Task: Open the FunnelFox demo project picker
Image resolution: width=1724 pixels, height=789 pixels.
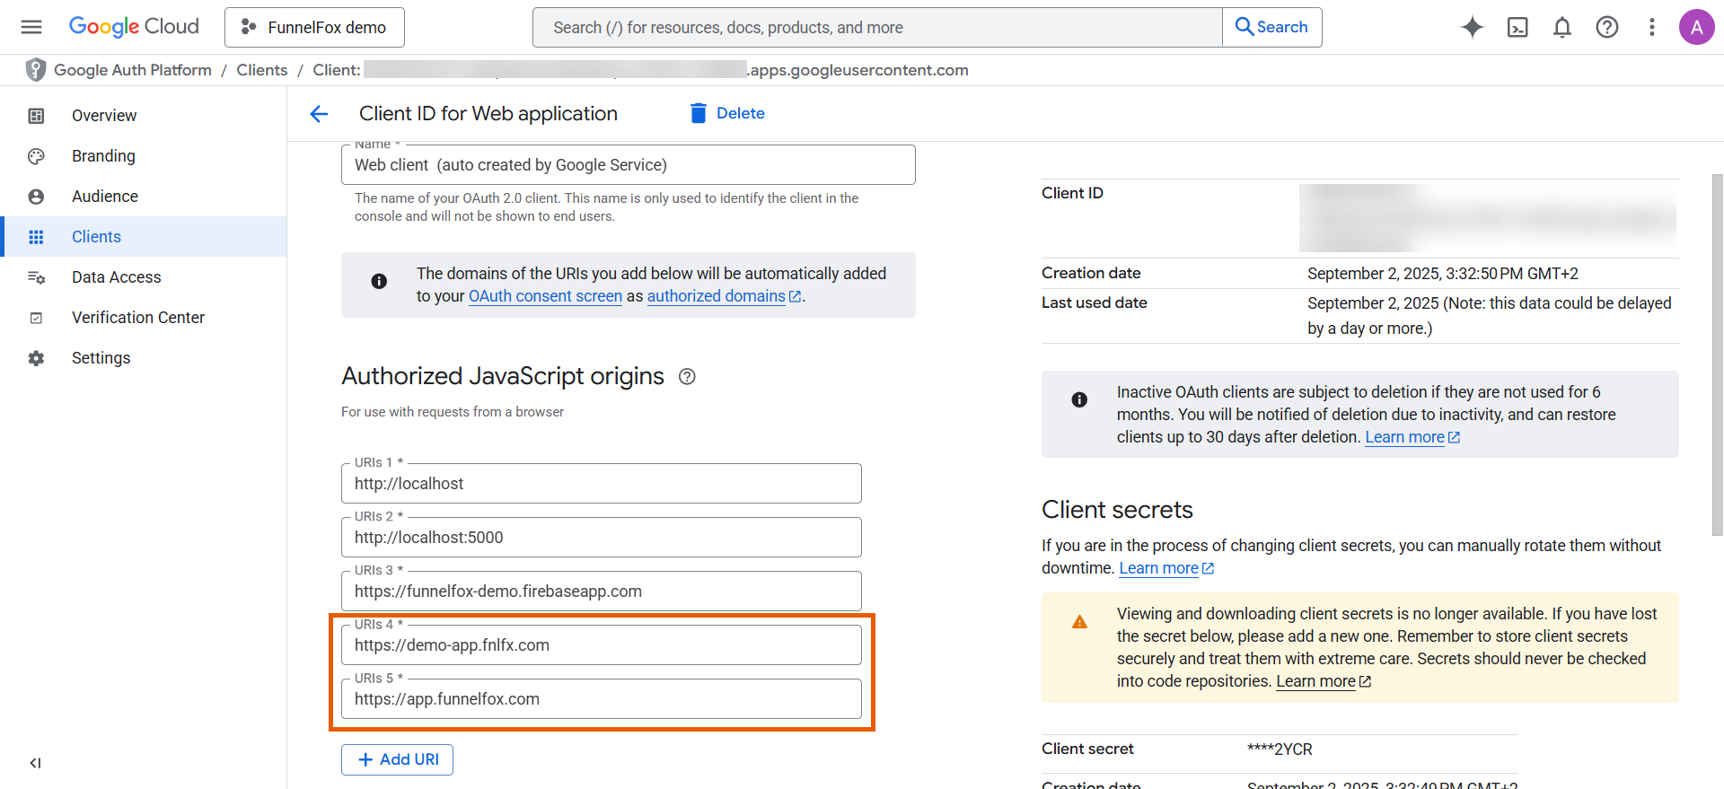Action: [314, 27]
